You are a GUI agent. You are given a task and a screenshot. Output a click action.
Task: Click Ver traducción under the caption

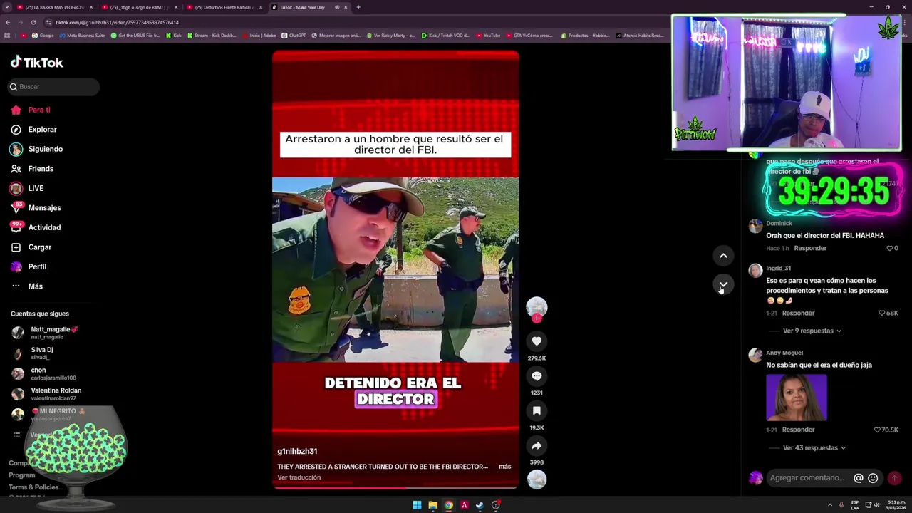pyautogui.click(x=299, y=477)
